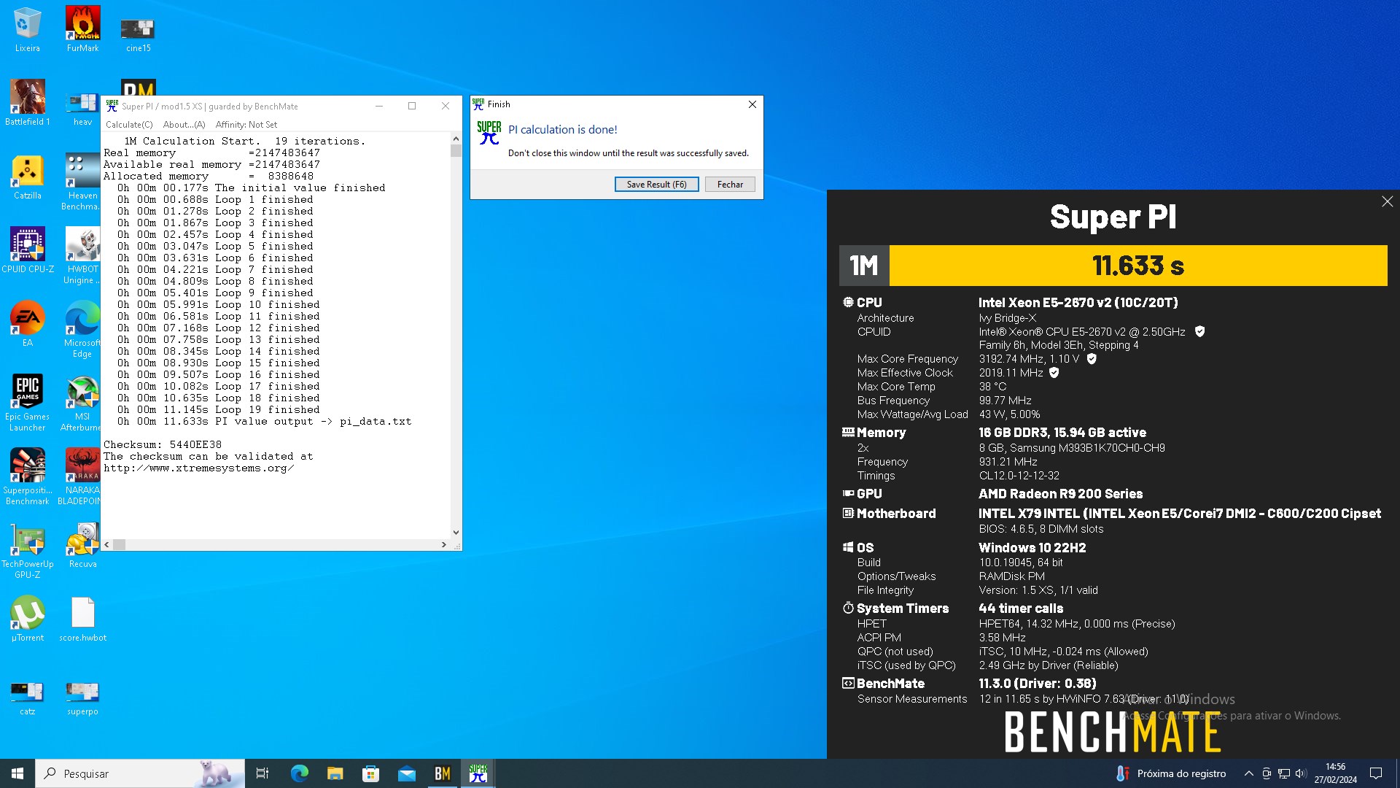
Task: Click the 44 timer calls text
Action: click(x=1021, y=609)
